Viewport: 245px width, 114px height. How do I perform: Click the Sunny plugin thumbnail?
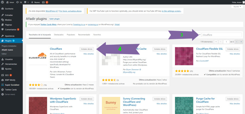click(x=111, y=105)
